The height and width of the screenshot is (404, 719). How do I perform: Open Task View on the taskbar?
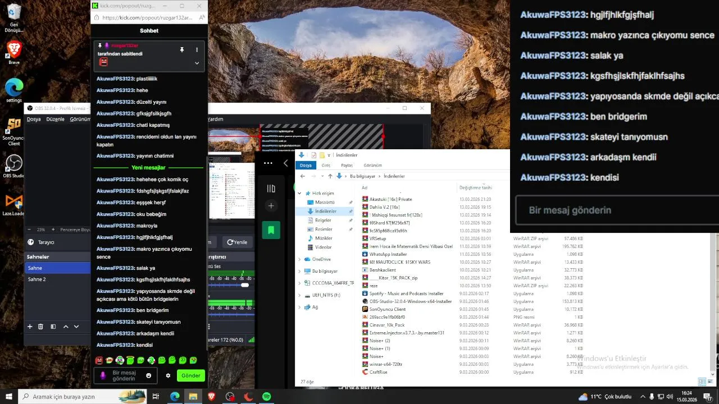(x=156, y=397)
